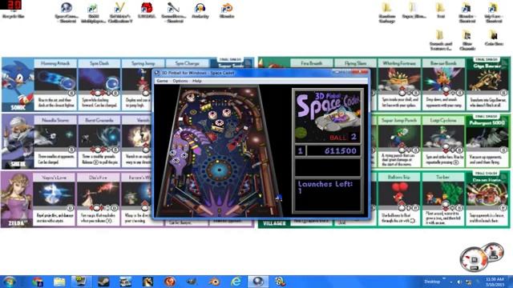
Task: Open Internet Explorer from the taskbar
Action: coord(236,282)
